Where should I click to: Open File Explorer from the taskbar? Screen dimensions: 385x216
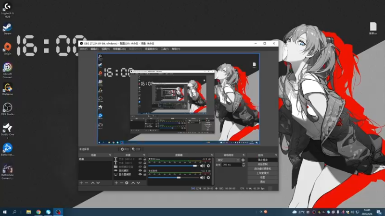(28, 212)
